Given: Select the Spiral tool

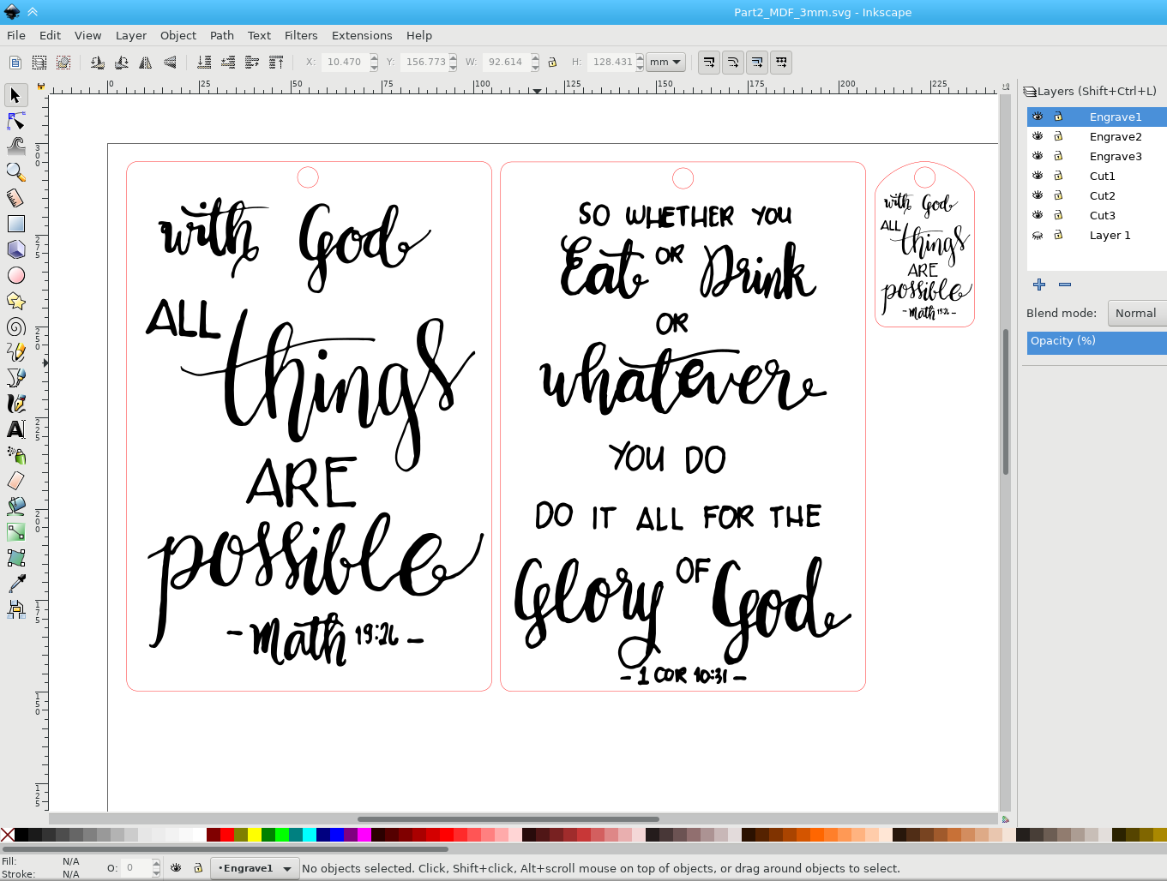Looking at the screenshot, I should 15,327.
